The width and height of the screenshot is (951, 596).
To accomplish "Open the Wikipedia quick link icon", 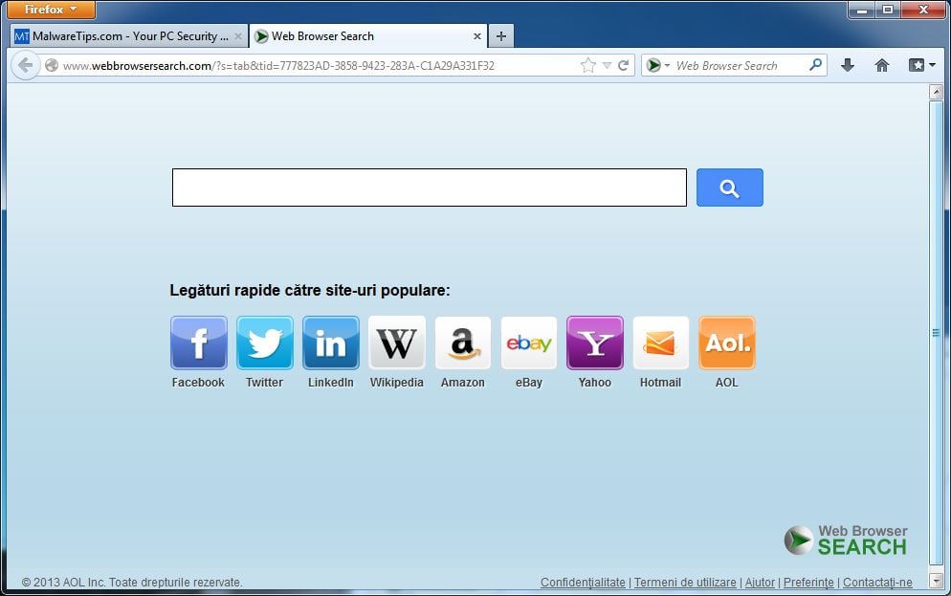I will 397,342.
